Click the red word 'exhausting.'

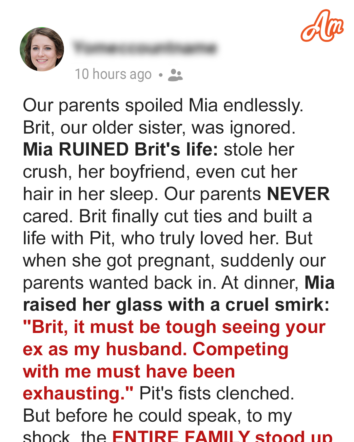(78, 394)
